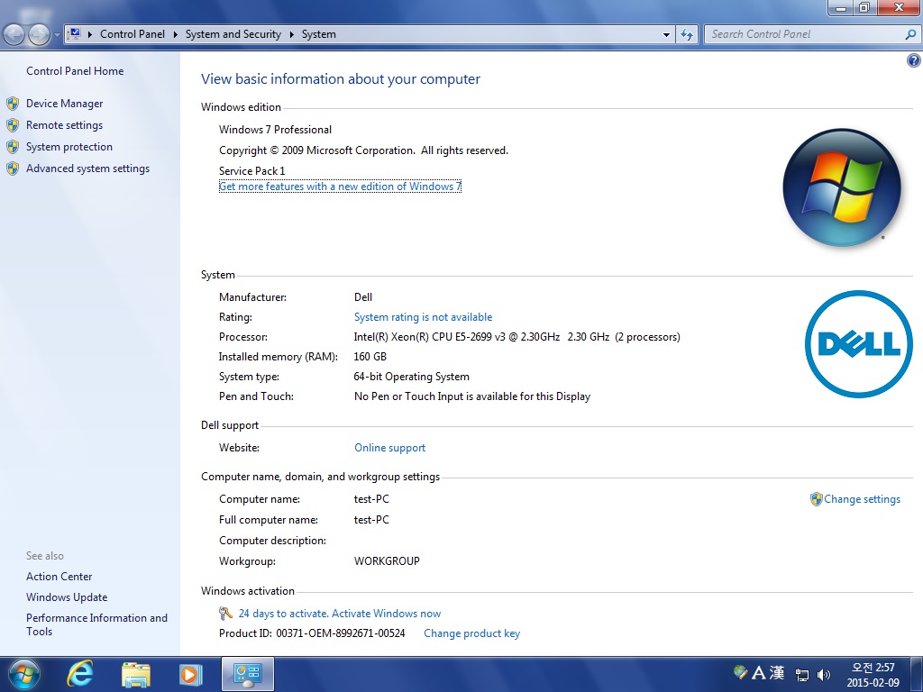Go to Control Panel Home
923x692 pixels.
click(x=75, y=71)
